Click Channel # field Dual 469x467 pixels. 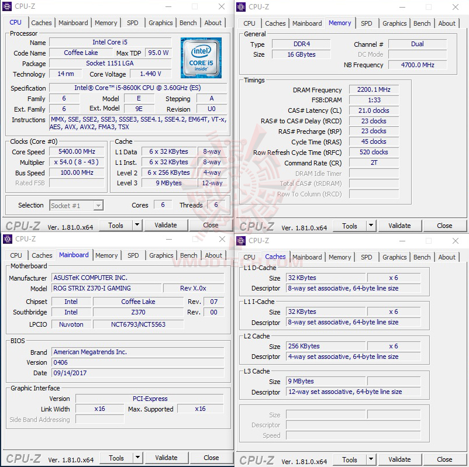click(x=418, y=44)
